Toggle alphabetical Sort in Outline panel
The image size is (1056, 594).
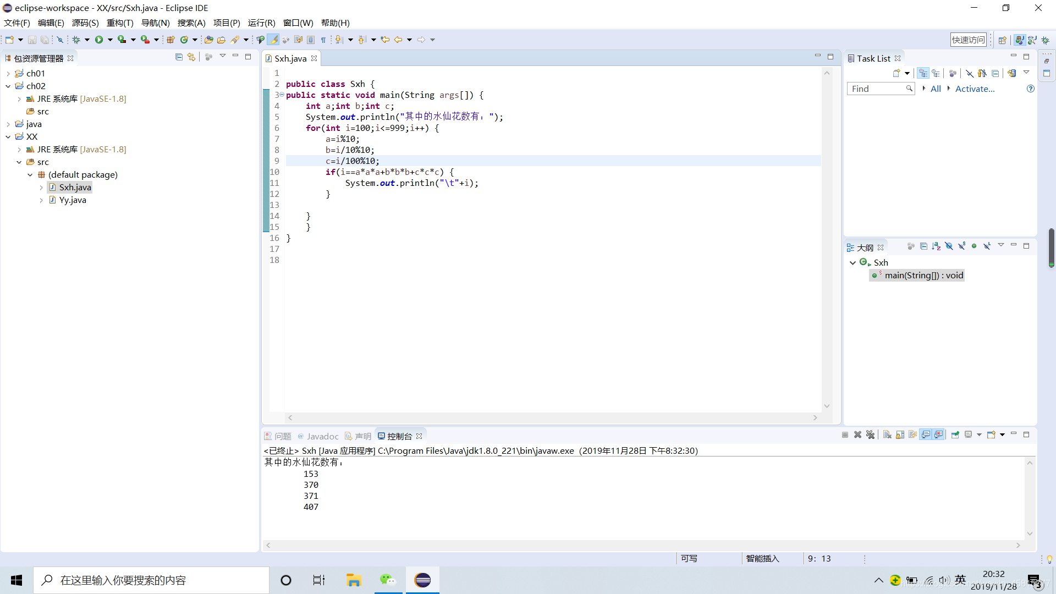click(x=936, y=246)
